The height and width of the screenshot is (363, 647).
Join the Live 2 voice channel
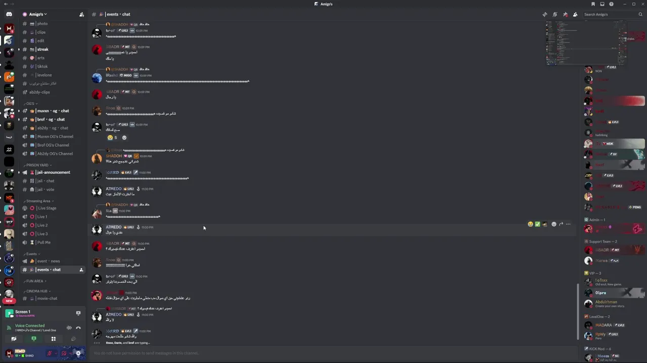54,225
